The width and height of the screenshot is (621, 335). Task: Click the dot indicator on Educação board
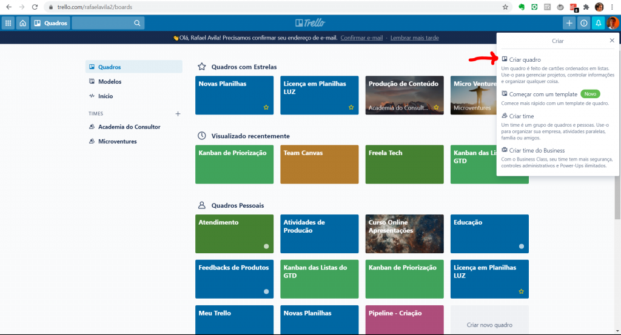click(x=521, y=246)
